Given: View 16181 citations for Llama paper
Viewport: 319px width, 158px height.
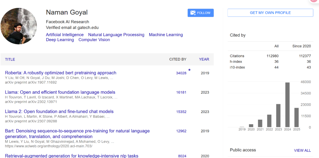Looking at the screenshot, I should (x=181, y=92).
